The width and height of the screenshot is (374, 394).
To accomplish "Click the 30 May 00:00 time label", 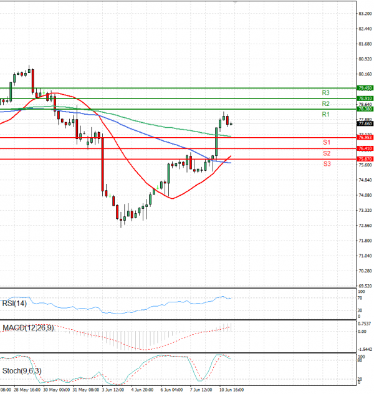I will point(57,390).
